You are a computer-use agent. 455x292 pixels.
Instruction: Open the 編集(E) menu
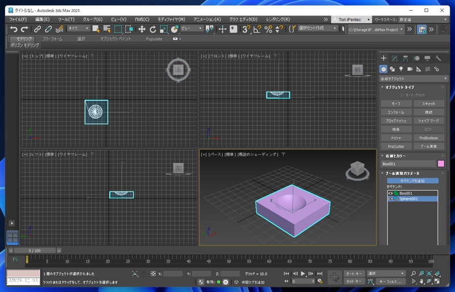(42, 19)
